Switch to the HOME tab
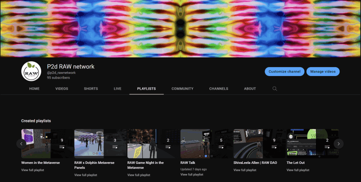 click(35, 89)
